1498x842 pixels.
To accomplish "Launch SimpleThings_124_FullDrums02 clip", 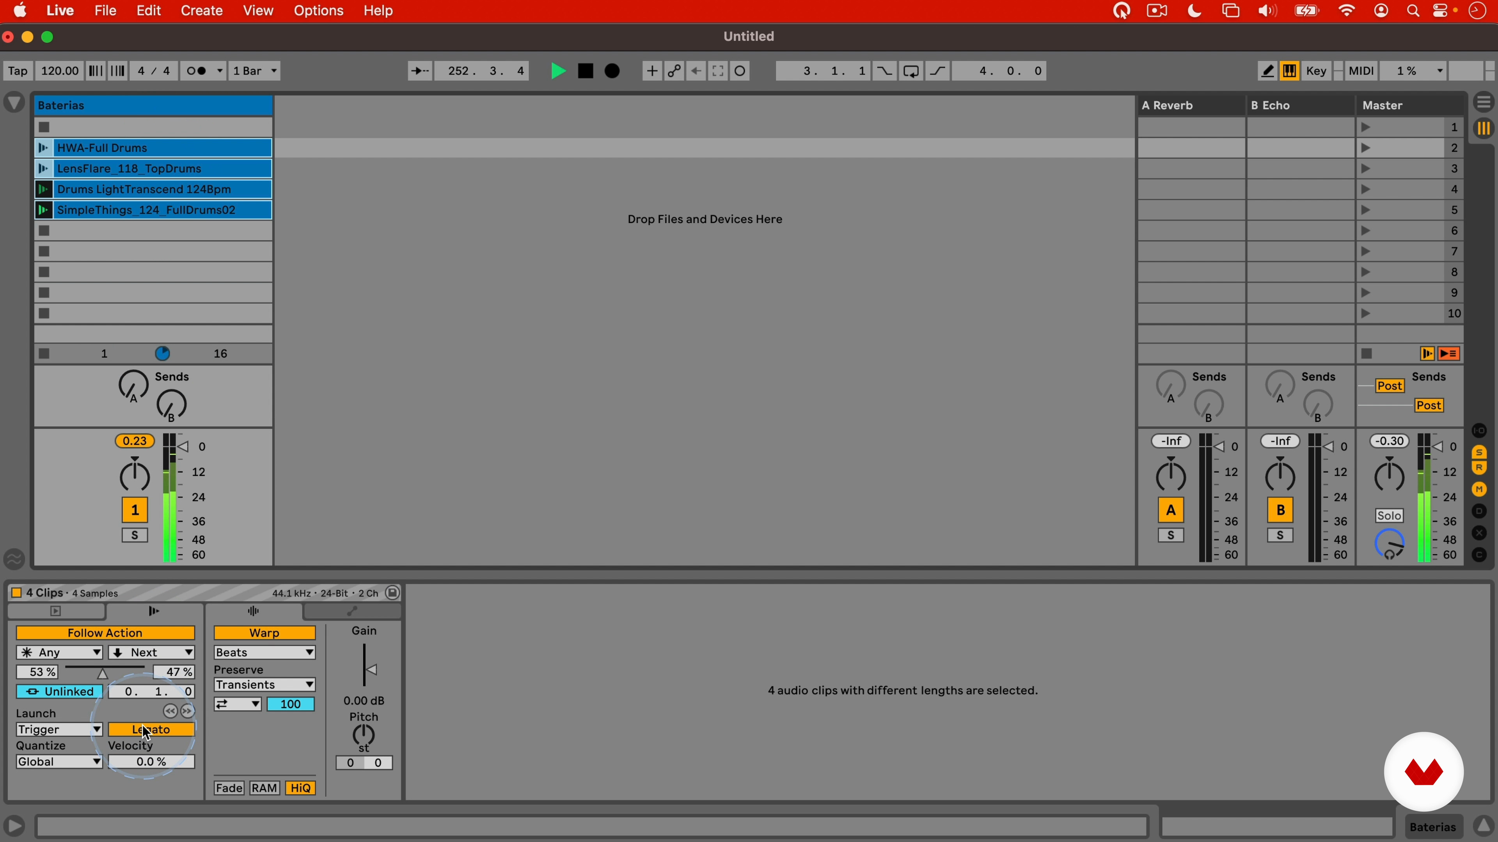I will coord(44,210).
